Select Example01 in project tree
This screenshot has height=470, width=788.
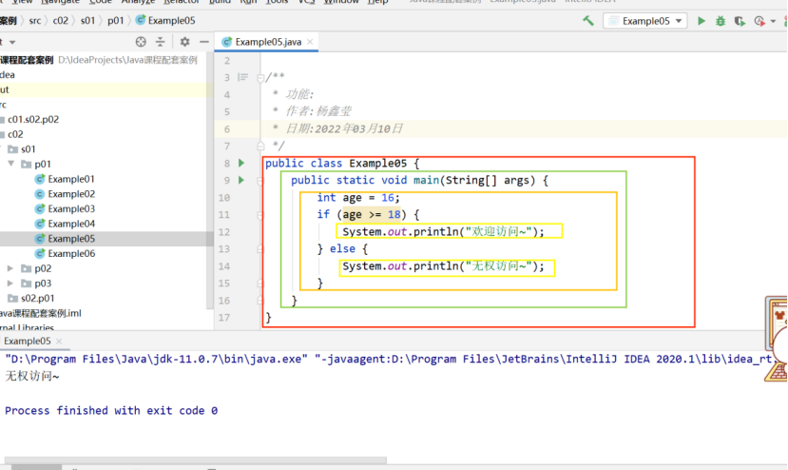[x=71, y=179]
